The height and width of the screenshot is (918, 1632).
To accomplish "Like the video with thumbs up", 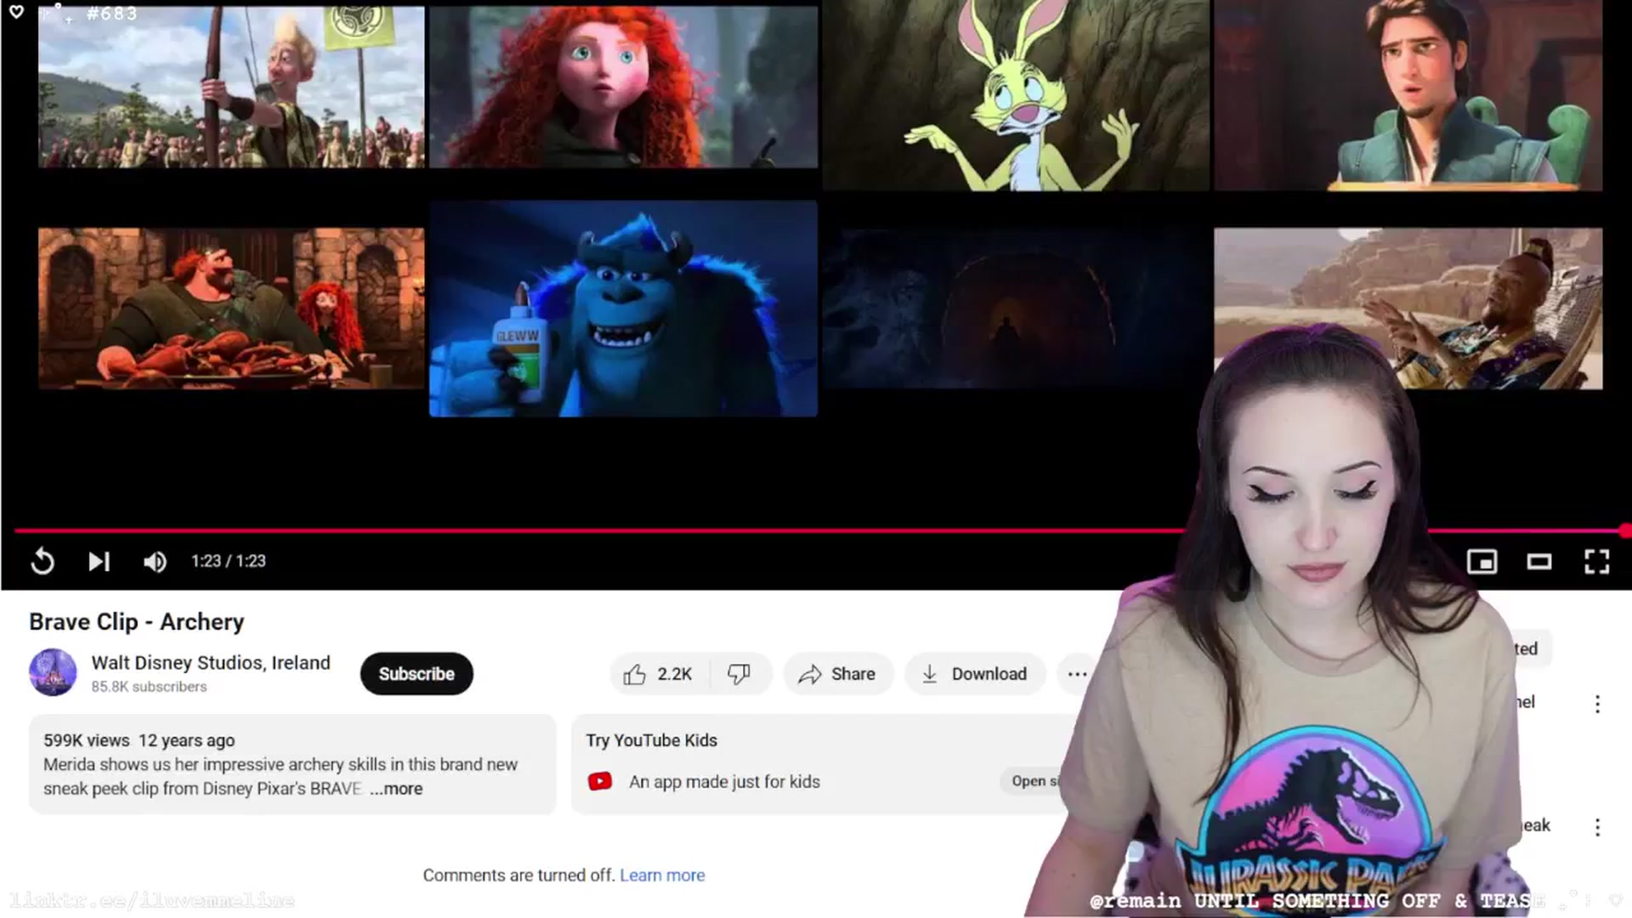I will (x=658, y=674).
